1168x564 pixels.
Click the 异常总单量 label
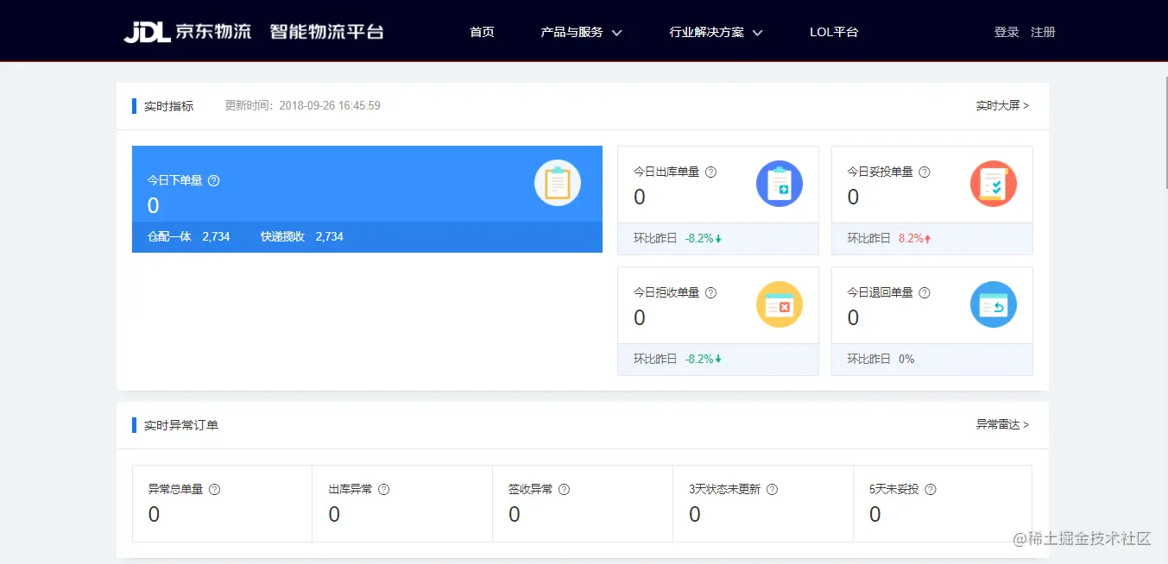[175, 489]
